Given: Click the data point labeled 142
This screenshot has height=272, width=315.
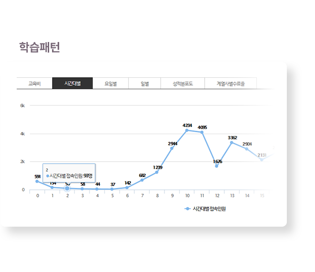Looking at the screenshot, I should pos(127,188).
